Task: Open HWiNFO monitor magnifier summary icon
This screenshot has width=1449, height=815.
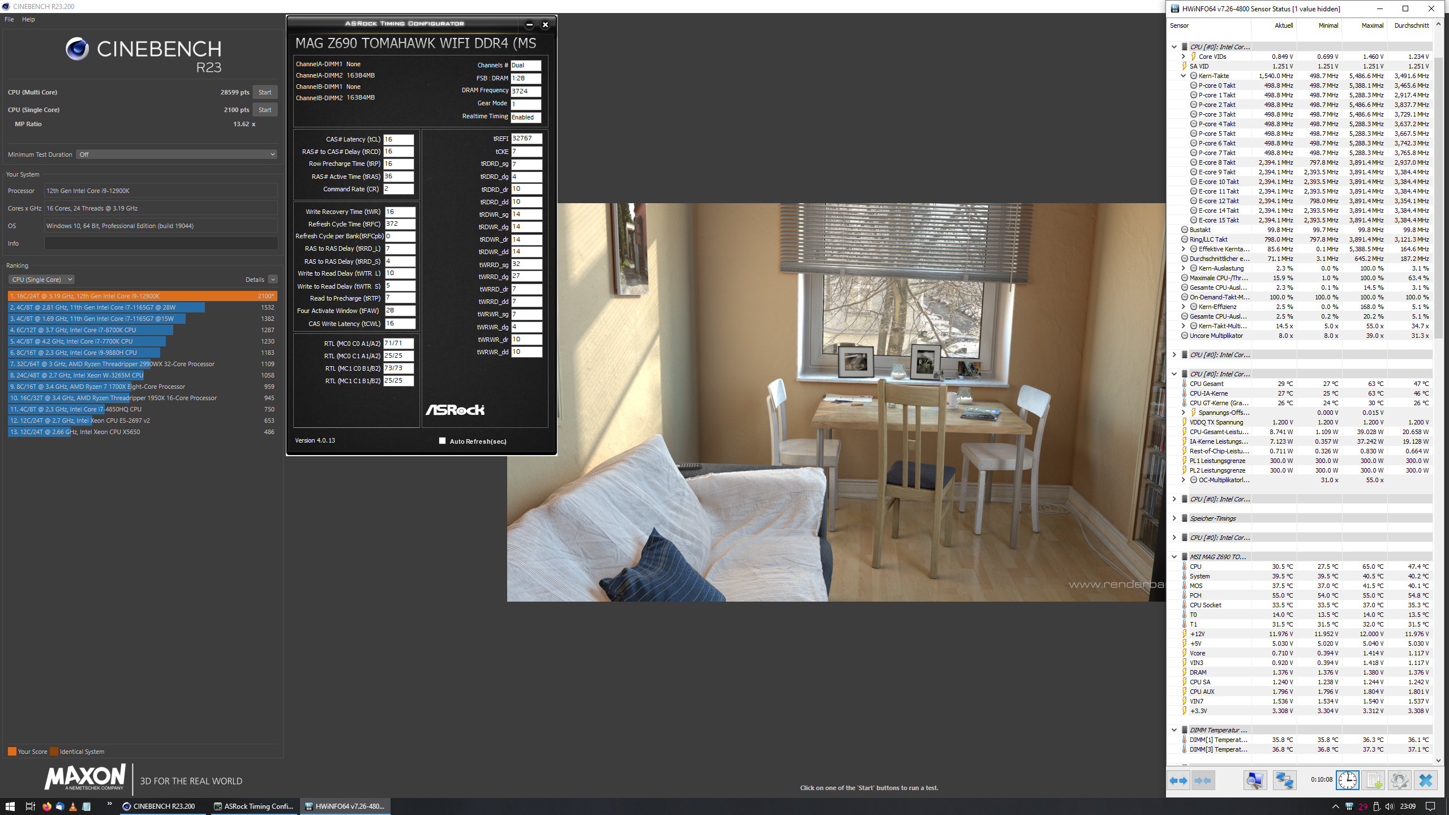Action: (1255, 780)
